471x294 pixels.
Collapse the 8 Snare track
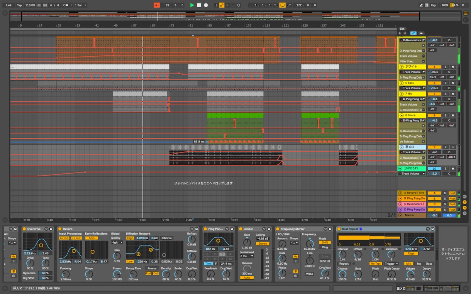coord(402,115)
